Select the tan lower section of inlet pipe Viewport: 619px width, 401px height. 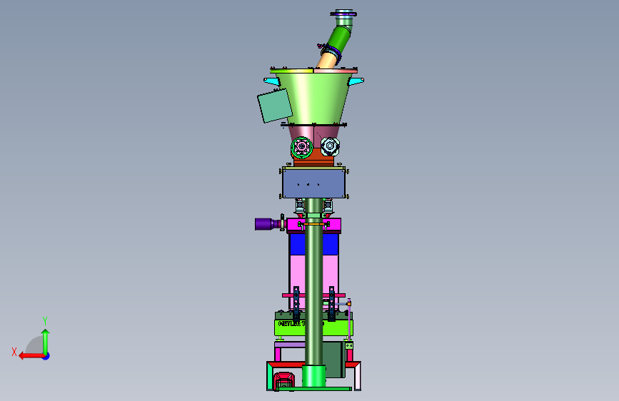pyautogui.click(x=326, y=61)
